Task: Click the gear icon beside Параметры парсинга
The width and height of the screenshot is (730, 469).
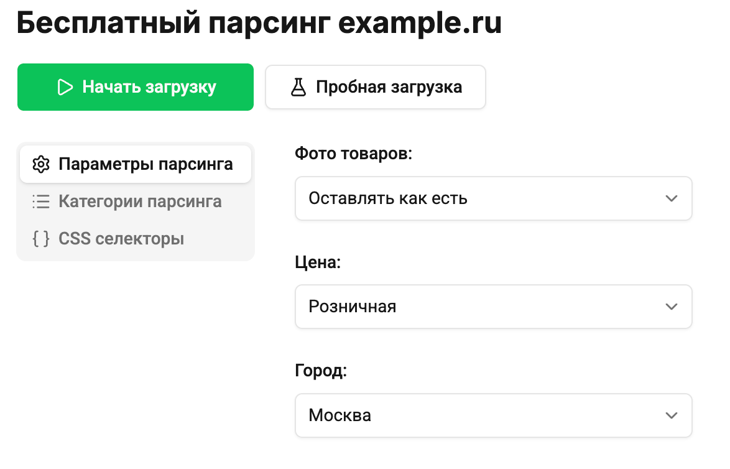Action: (x=41, y=164)
